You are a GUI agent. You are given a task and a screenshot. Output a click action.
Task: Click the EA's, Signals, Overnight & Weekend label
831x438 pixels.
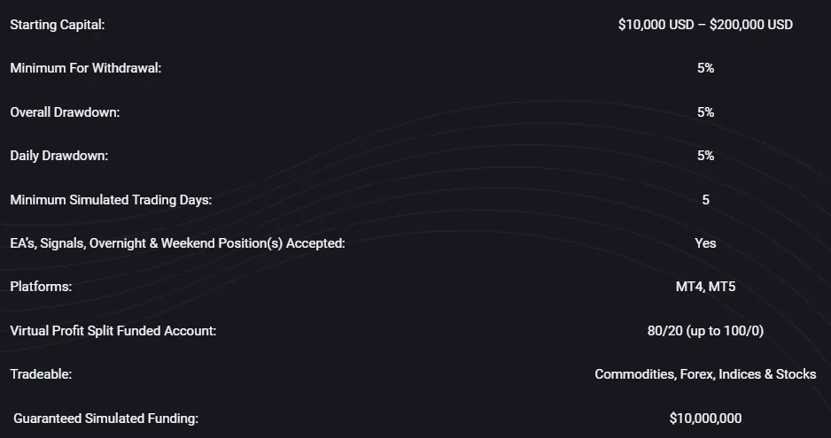click(177, 243)
